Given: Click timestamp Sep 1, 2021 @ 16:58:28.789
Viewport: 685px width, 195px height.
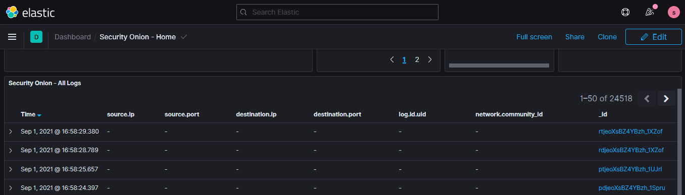Looking at the screenshot, I should click(x=59, y=150).
